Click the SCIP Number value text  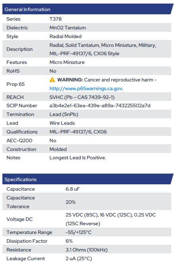click(x=100, y=106)
